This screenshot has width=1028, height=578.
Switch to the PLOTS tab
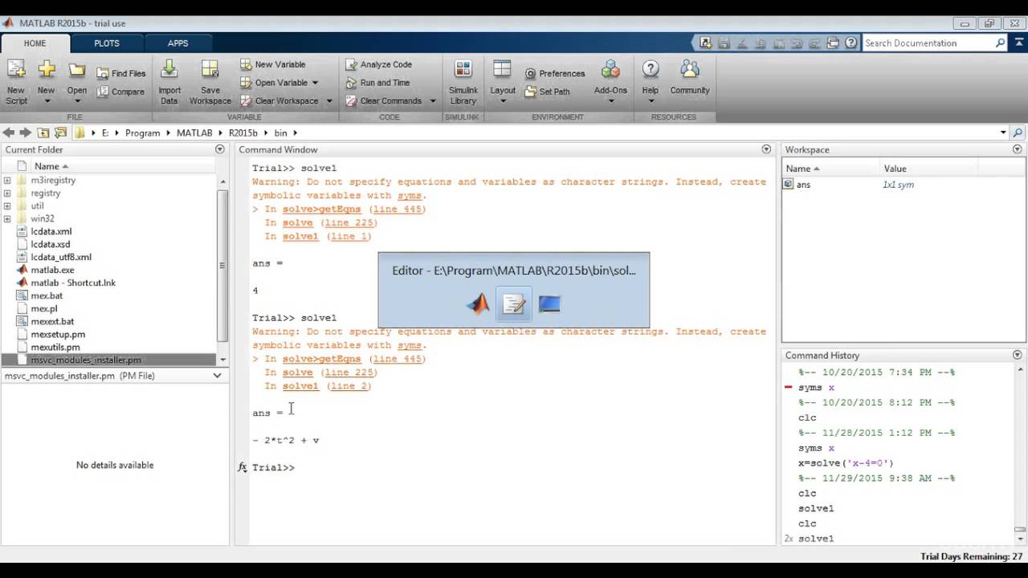pos(107,43)
